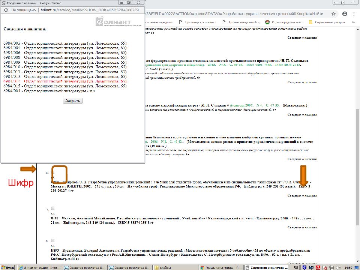Screen dimensions: 360x270
Task: Click the Закрыть button in the popup
Action: click(x=73, y=101)
